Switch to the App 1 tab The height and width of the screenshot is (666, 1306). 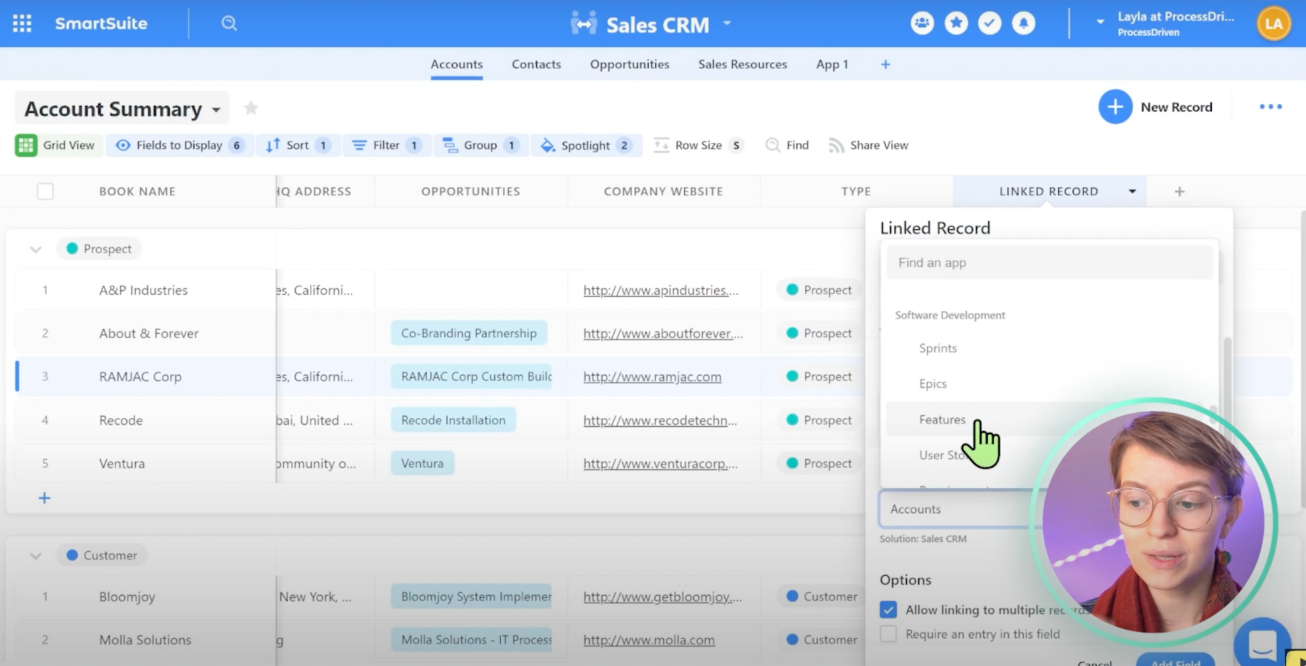[832, 64]
